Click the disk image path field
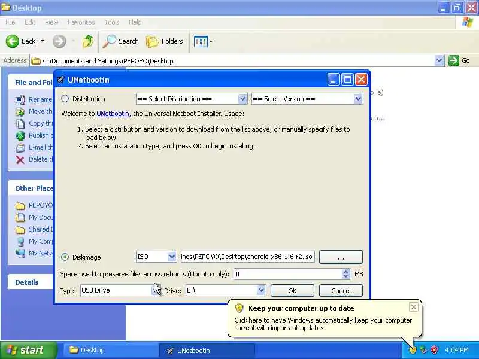Viewport: 479px width, 359px height. point(247,257)
